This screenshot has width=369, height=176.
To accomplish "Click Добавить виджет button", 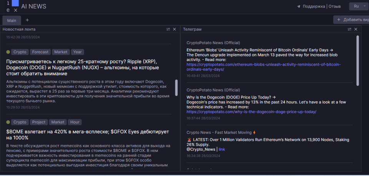I will coord(351,20).
